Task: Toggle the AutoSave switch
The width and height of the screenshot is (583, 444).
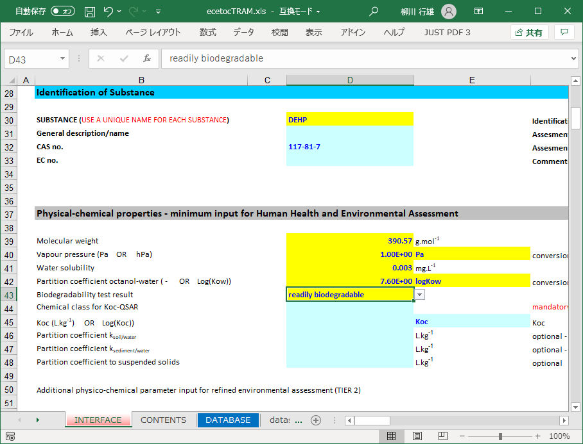Action: [x=63, y=12]
